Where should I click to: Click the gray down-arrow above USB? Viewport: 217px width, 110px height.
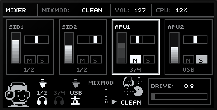pos(76,84)
